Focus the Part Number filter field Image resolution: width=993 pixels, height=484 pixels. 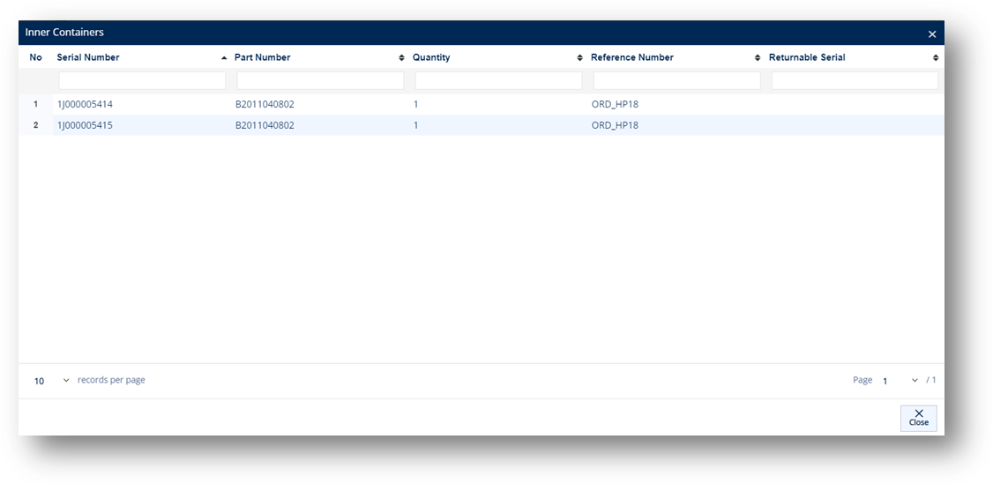[320, 80]
